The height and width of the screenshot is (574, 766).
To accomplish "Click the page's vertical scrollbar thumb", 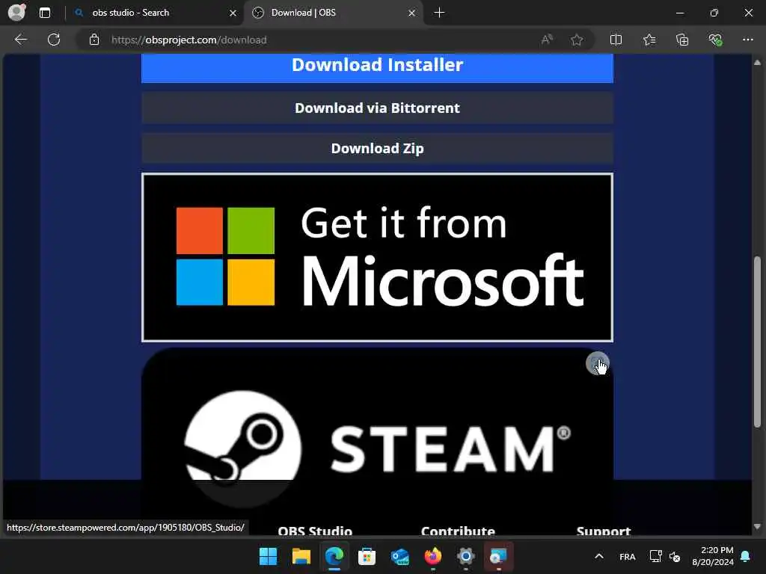I will pos(757,342).
